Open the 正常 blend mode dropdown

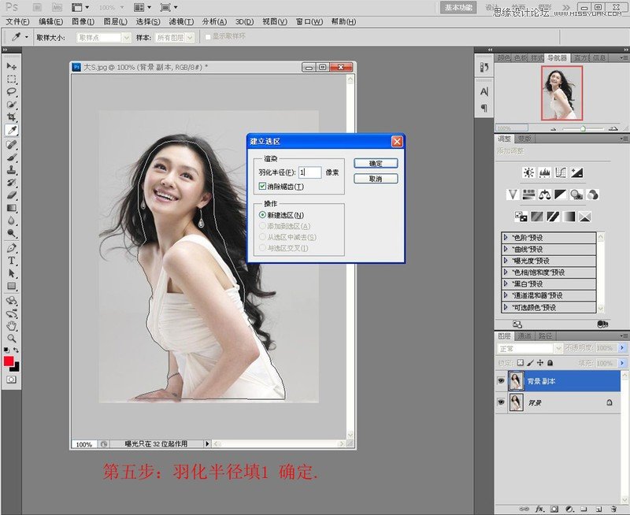tap(528, 348)
